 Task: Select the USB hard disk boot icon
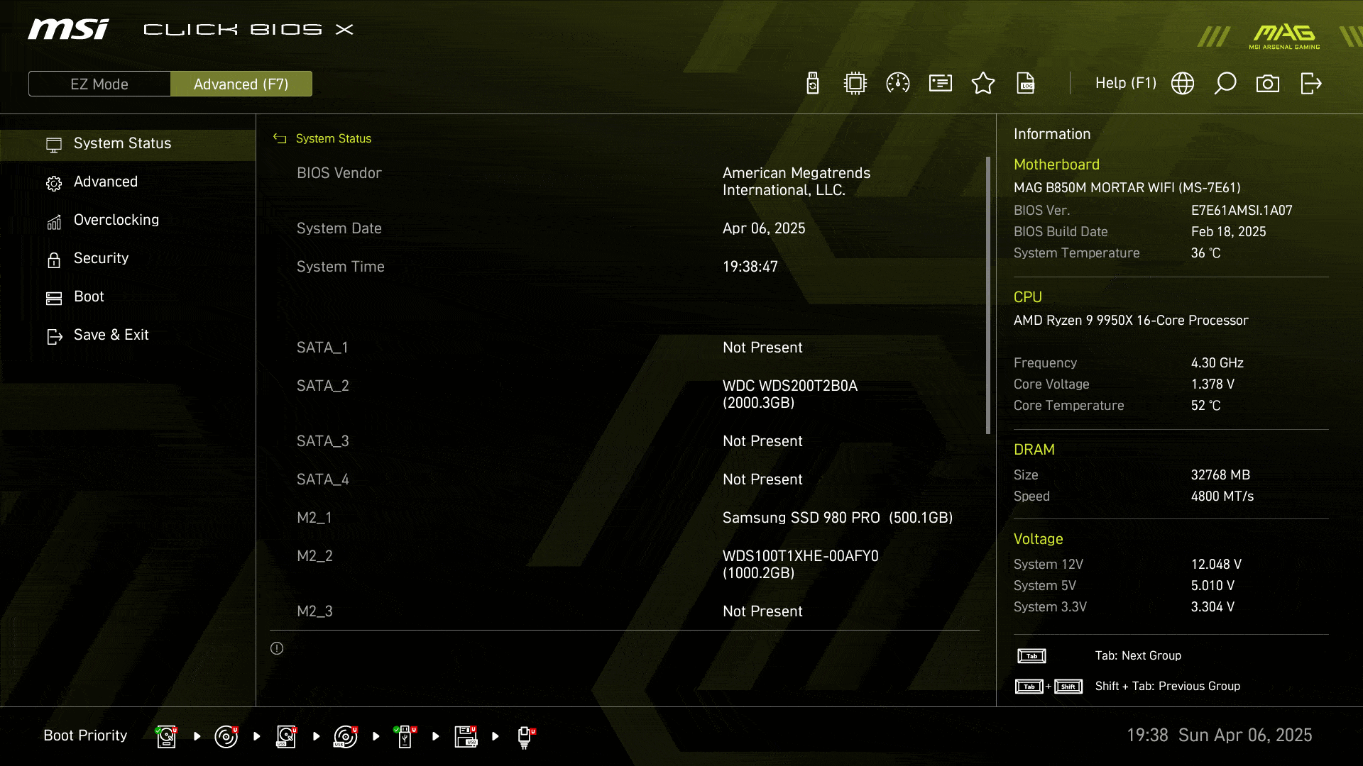(x=286, y=736)
